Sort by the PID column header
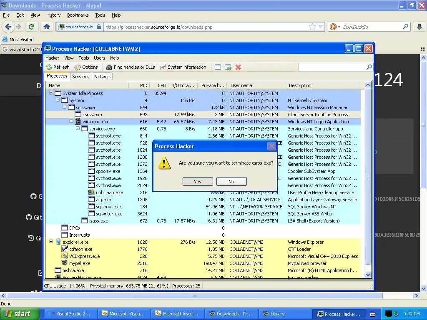Image resolution: width=427 pixels, height=320 pixels. pos(139,85)
